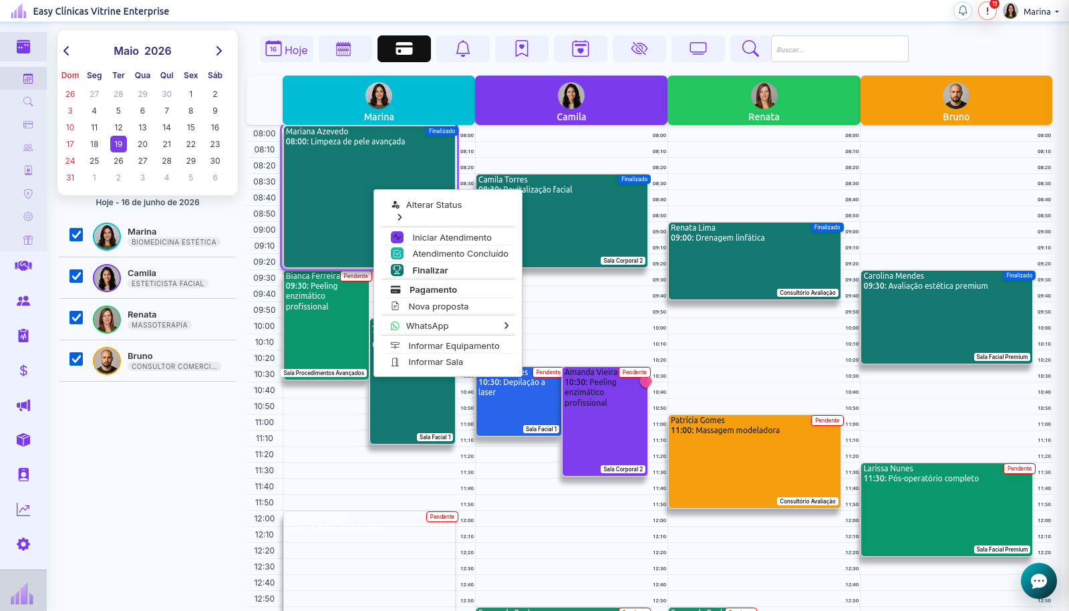
Task: Open the megaphone marketing icon
Action: click(x=23, y=405)
